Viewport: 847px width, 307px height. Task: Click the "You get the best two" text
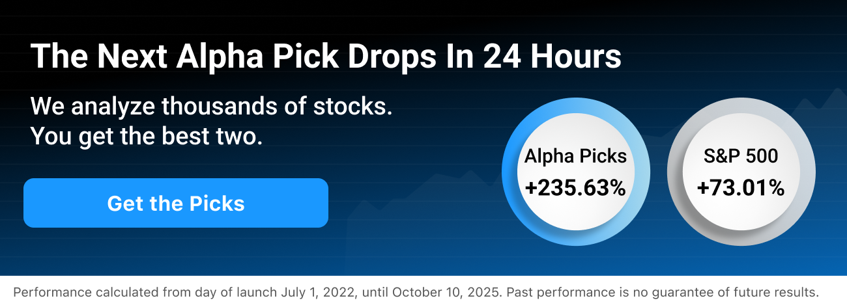[147, 137]
